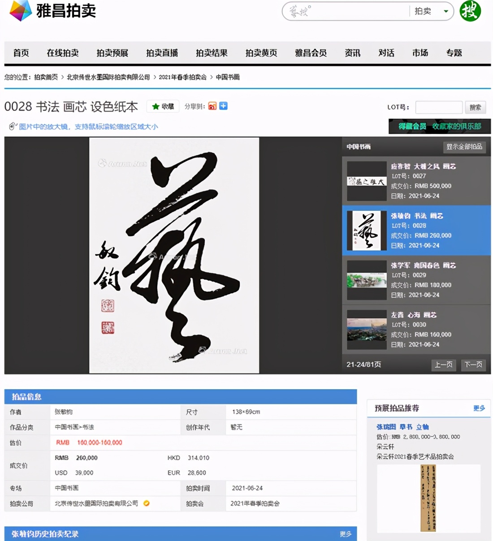Image resolution: width=493 pixels, height=541 pixels.
Task: Open the 拍卖结果 menu item
Action: [x=212, y=53]
